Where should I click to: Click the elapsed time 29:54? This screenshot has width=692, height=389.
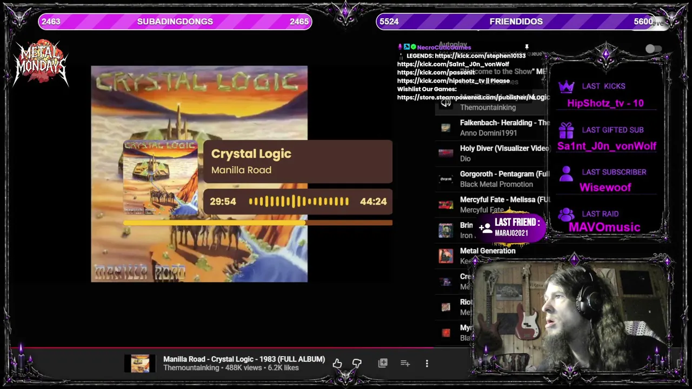coord(223,202)
